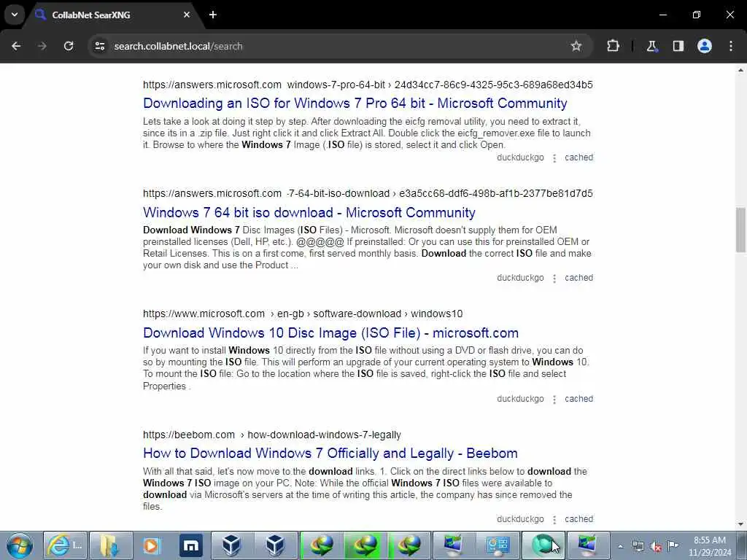
Task: Toggle the browser side panel
Action: 678,46
